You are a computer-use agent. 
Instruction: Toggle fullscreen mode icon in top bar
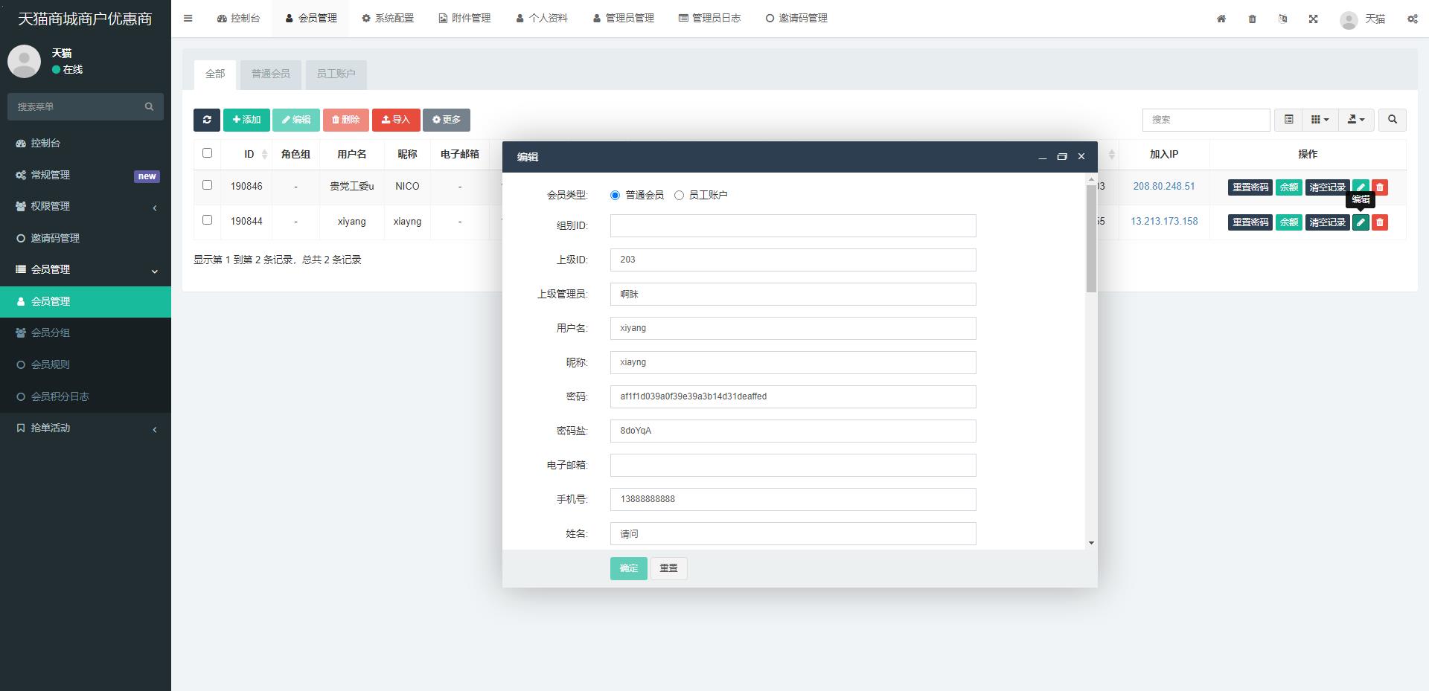[1314, 19]
